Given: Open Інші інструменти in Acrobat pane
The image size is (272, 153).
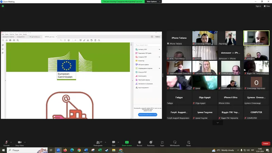Looking at the screenshot, I should (x=142, y=88).
